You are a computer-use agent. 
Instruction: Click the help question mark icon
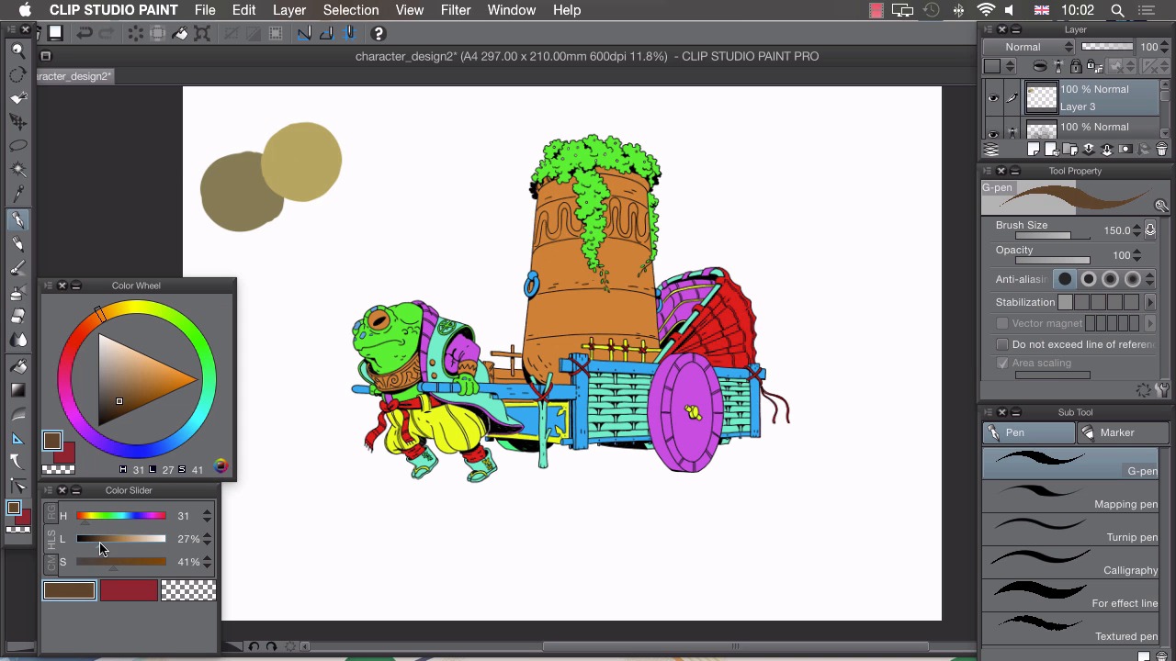(x=378, y=34)
